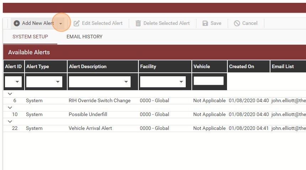This screenshot has width=306, height=170.
Task: Click the plus icon for Add New Alert
Action: pyautogui.click(x=17, y=23)
